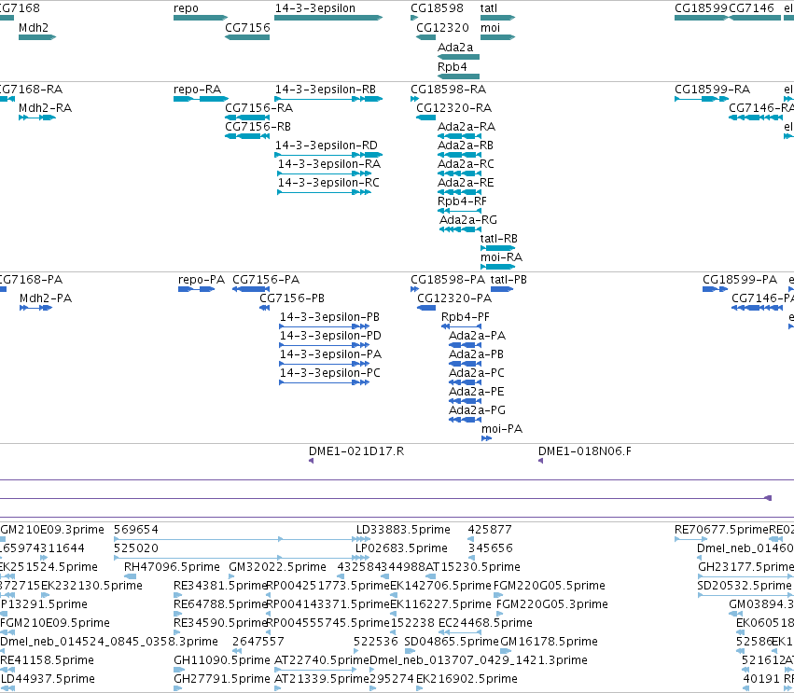Click the Ada2a-RA transcript label
This screenshot has height=693, width=794.
pyautogui.click(x=467, y=127)
